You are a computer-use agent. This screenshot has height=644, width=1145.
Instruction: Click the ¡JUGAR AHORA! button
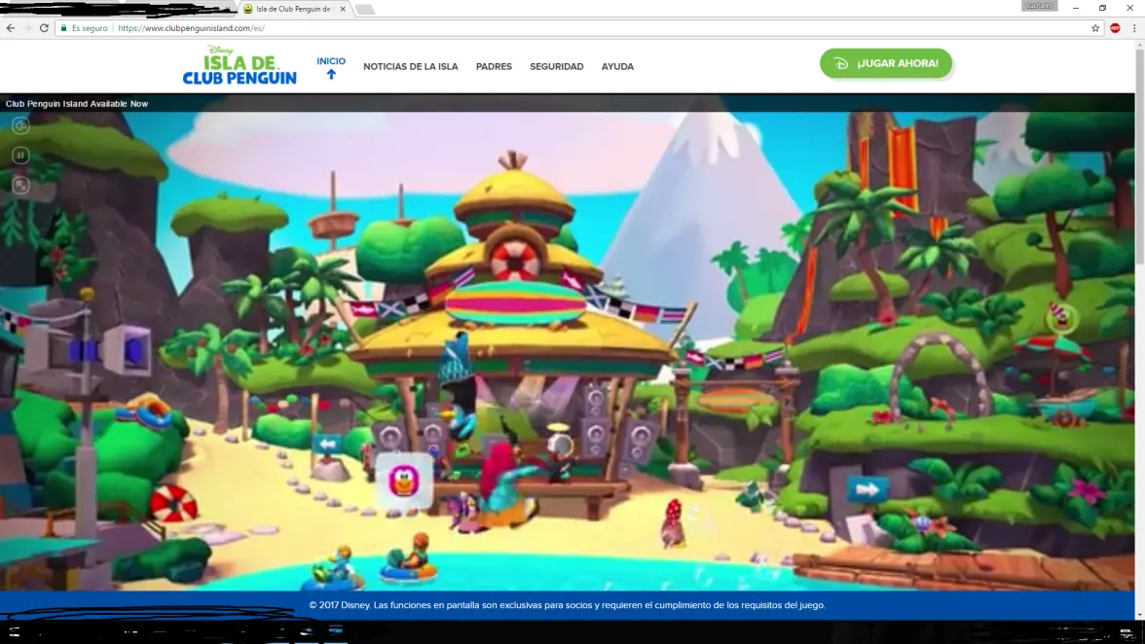tap(886, 63)
